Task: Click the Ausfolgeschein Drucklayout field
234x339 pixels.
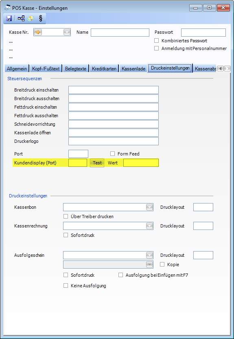Action: (x=203, y=255)
